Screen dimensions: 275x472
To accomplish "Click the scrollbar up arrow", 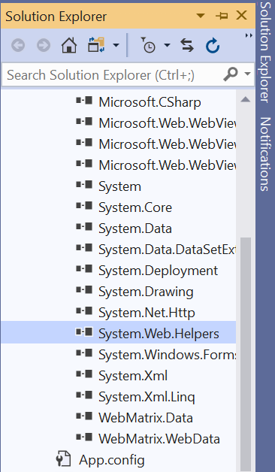I will (246, 99).
